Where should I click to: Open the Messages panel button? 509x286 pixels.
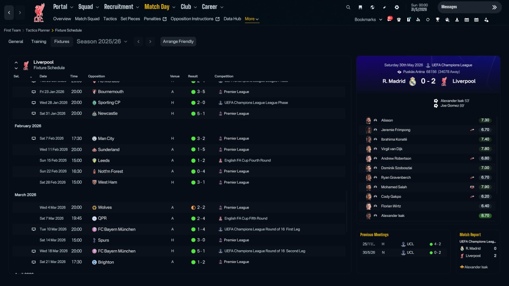pos(469,7)
